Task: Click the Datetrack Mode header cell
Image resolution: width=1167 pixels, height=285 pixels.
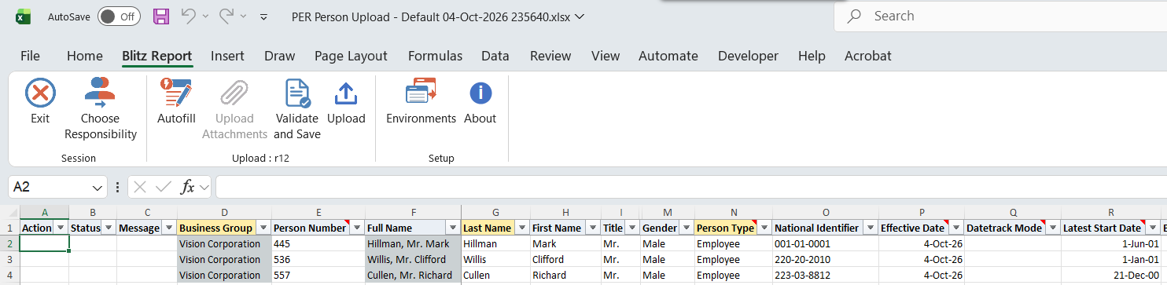Action: [x=1012, y=228]
